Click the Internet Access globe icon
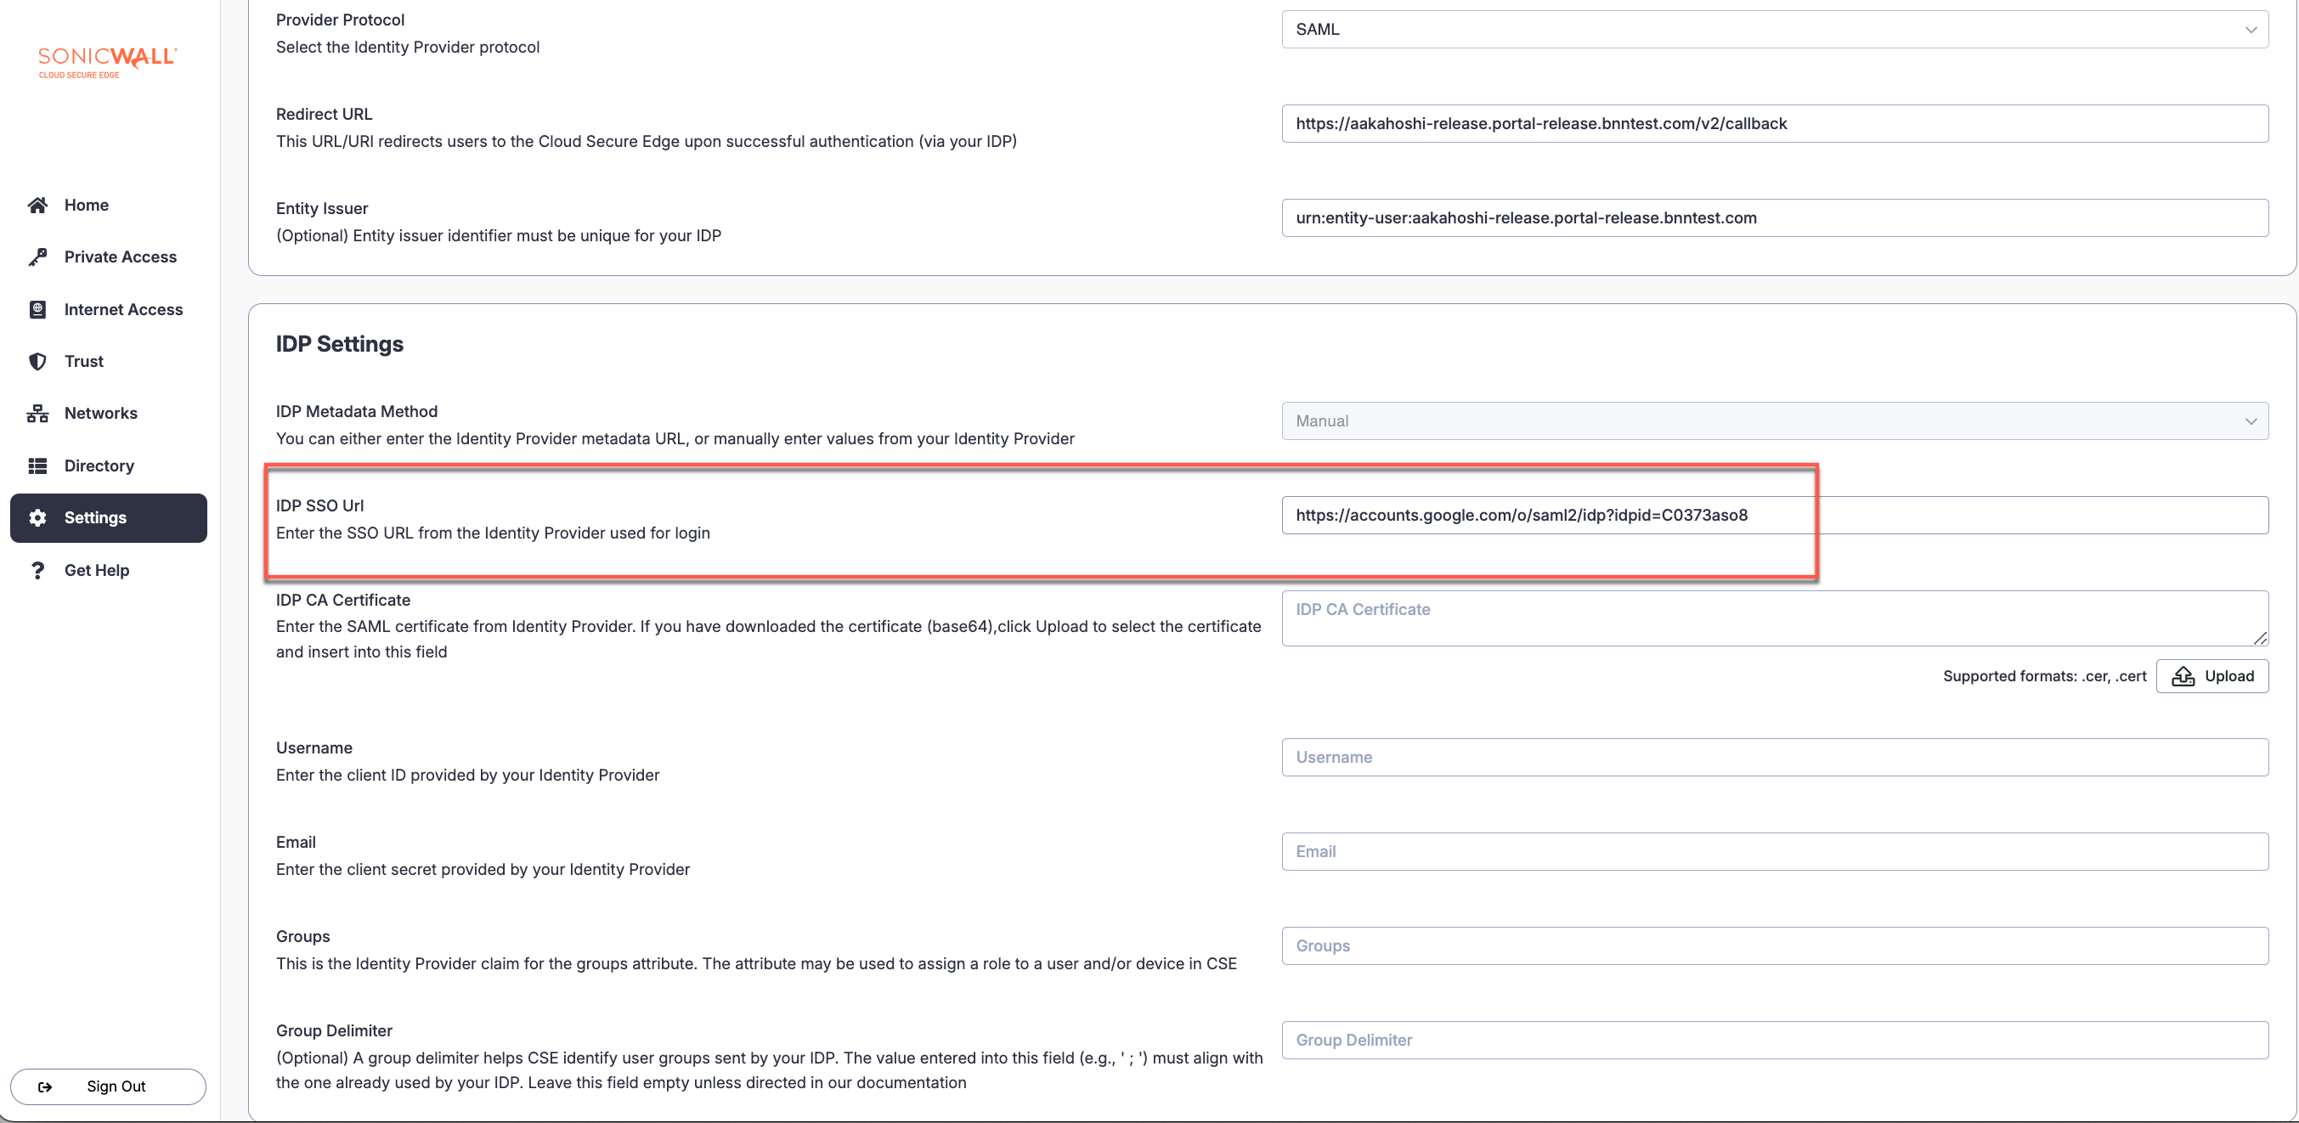The image size is (2299, 1123). pos(37,310)
